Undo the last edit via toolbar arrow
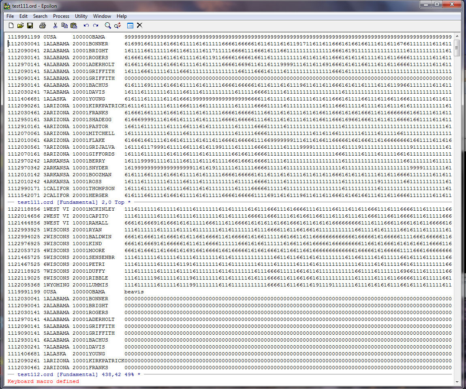 click(86, 26)
